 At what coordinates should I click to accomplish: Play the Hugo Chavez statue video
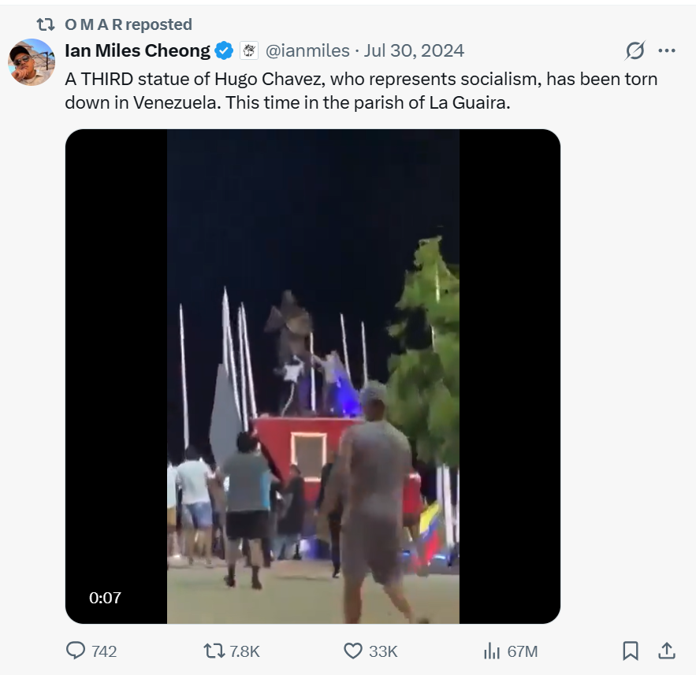pos(313,376)
